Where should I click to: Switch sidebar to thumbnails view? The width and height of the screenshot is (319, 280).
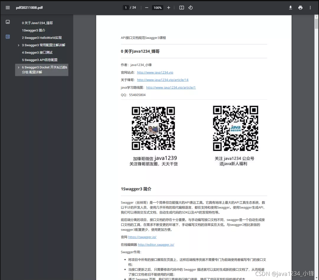click(8, 22)
